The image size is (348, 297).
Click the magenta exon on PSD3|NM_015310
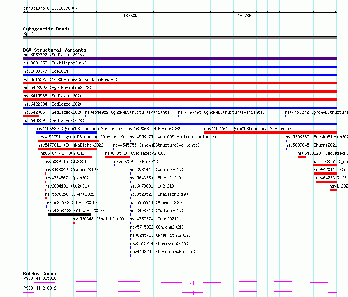[x=193, y=283]
